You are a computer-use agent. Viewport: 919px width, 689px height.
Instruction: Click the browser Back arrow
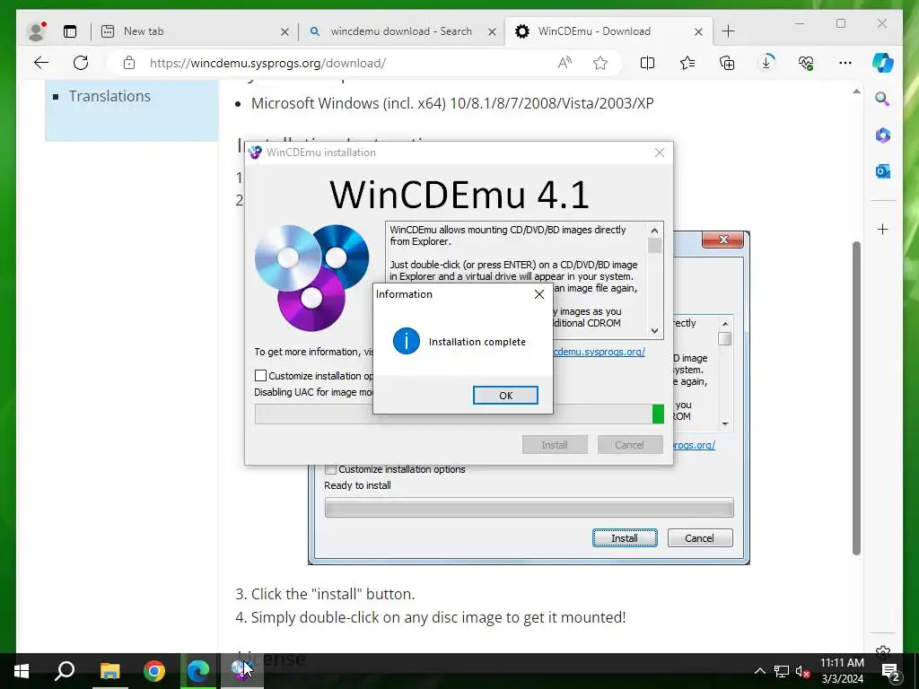tap(41, 63)
